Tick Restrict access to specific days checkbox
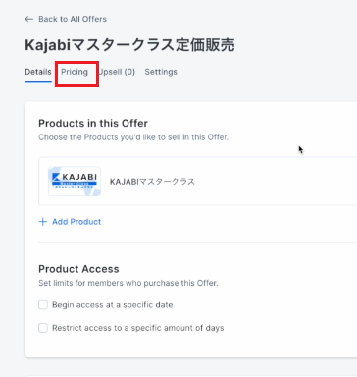 43,328
